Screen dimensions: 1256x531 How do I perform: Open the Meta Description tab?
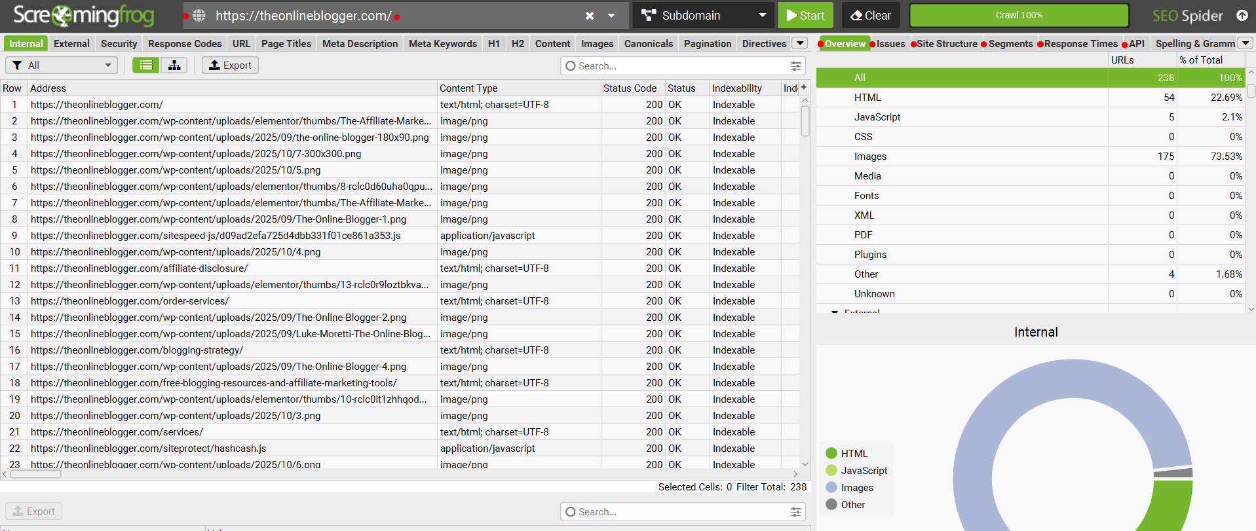360,43
